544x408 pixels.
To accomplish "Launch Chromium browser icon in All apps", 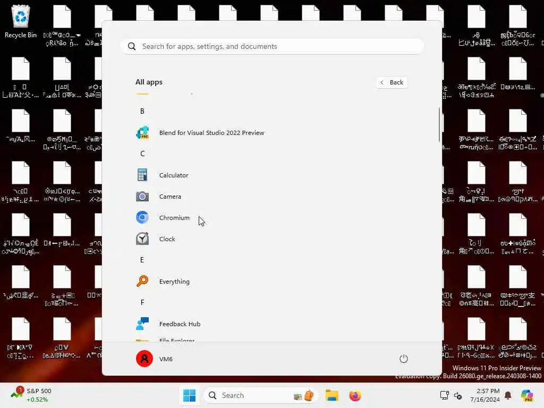I will click(x=142, y=217).
